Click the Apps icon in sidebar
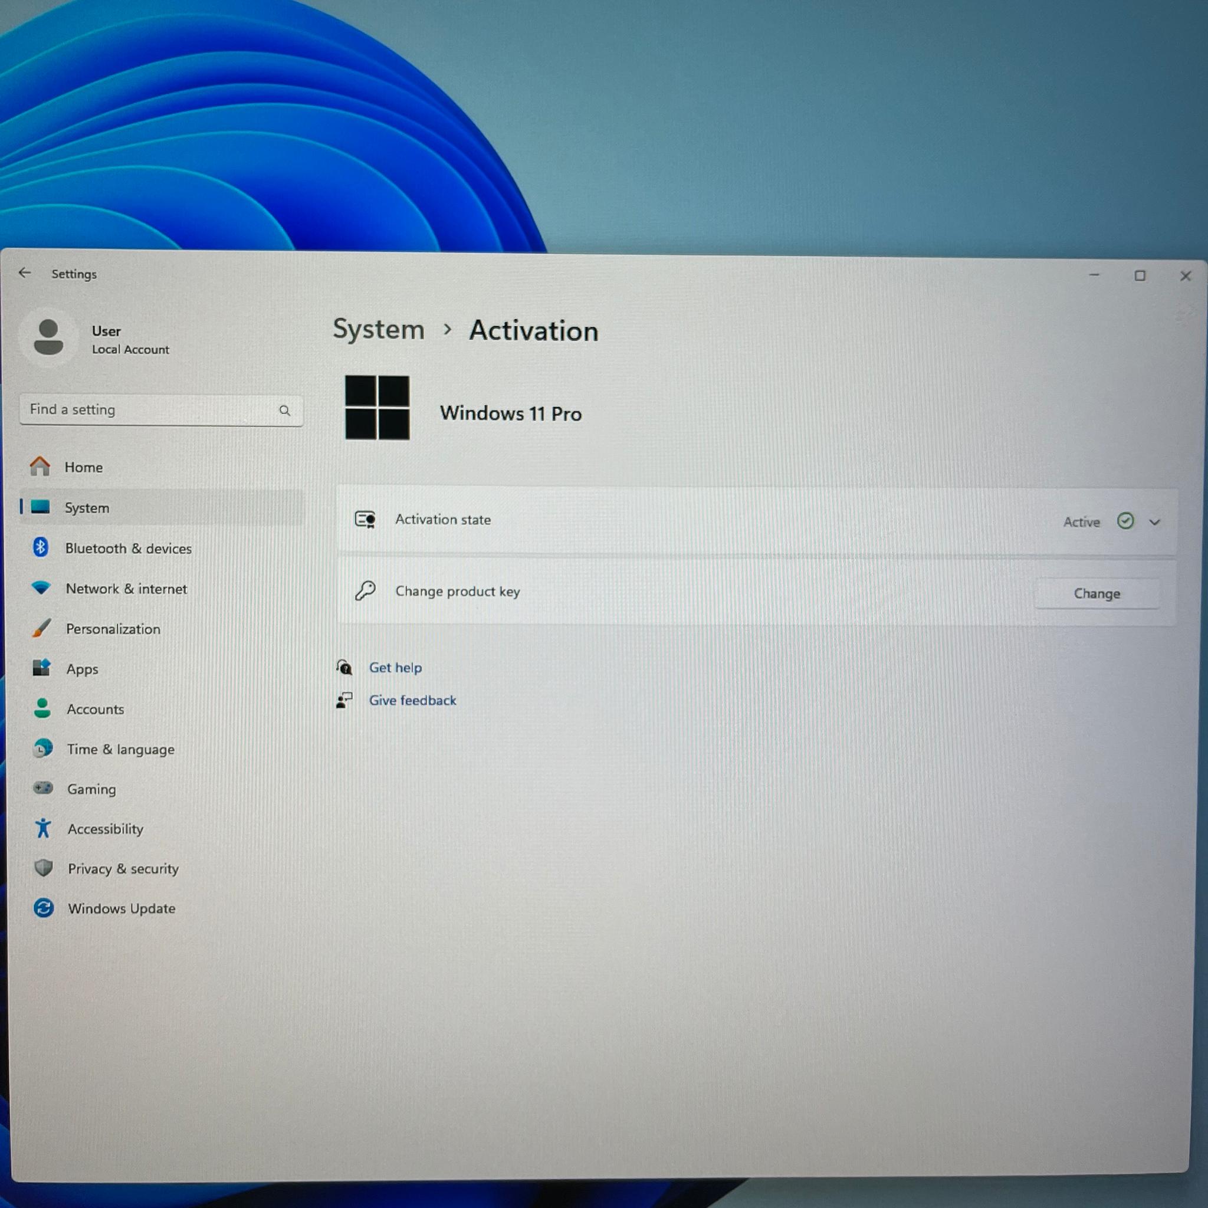This screenshot has width=1208, height=1208. coord(42,668)
